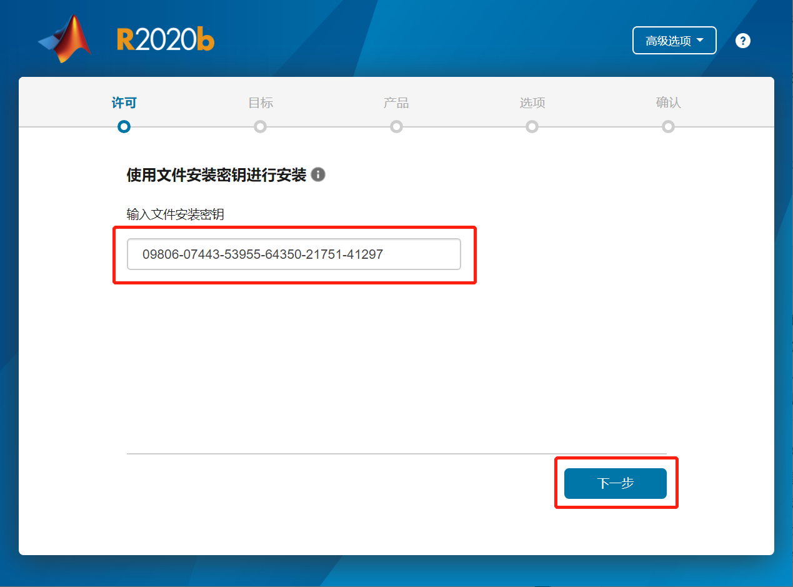This screenshot has height=587, width=793.
Task: Switch to the 选项 step tab
Action: point(532,103)
